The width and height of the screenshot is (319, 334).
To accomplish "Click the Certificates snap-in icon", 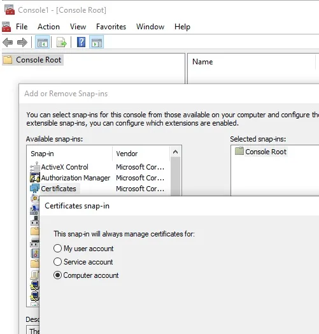I will 34,189.
